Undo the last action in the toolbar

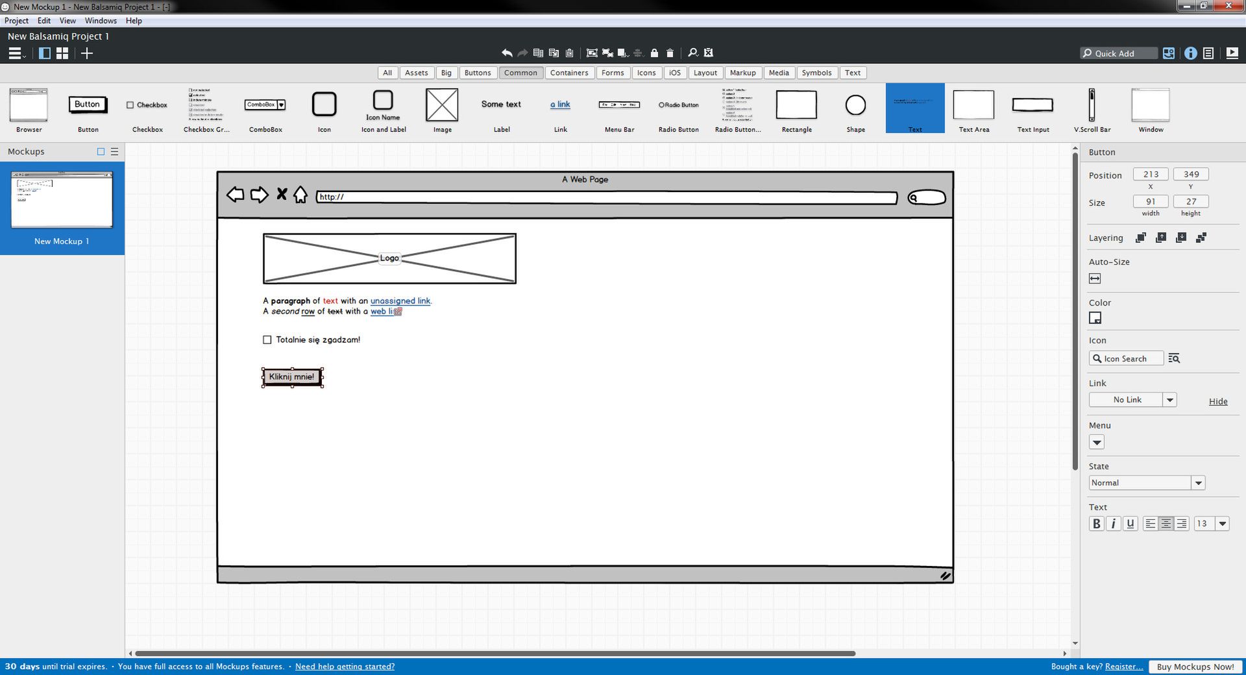pos(507,53)
